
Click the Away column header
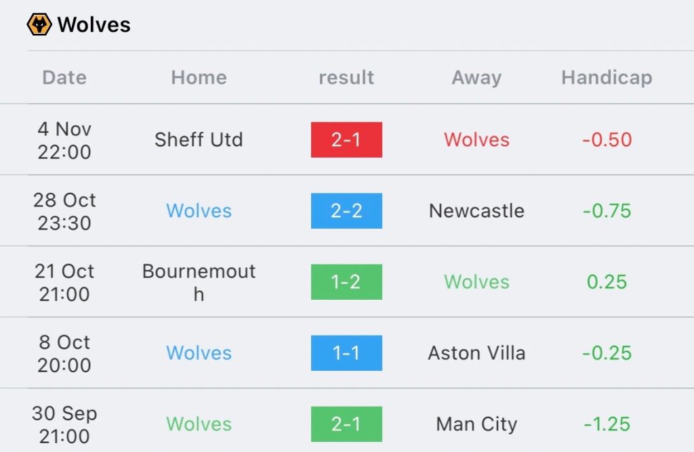[x=476, y=77]
